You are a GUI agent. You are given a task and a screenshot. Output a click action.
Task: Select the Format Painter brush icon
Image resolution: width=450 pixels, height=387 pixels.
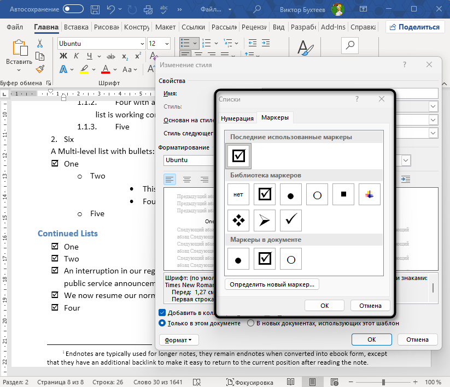(40, 69)
